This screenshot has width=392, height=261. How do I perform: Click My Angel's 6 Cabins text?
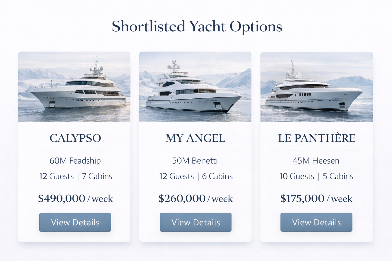[x=217, y=176]
